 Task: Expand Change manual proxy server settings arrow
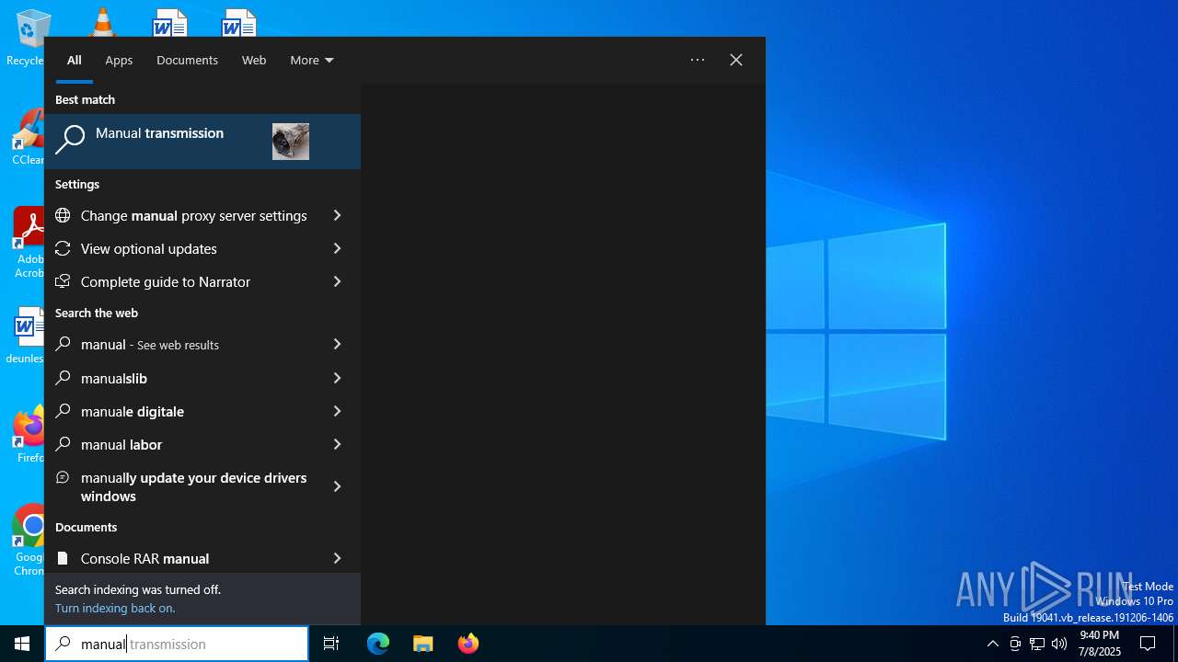point(337,215)
